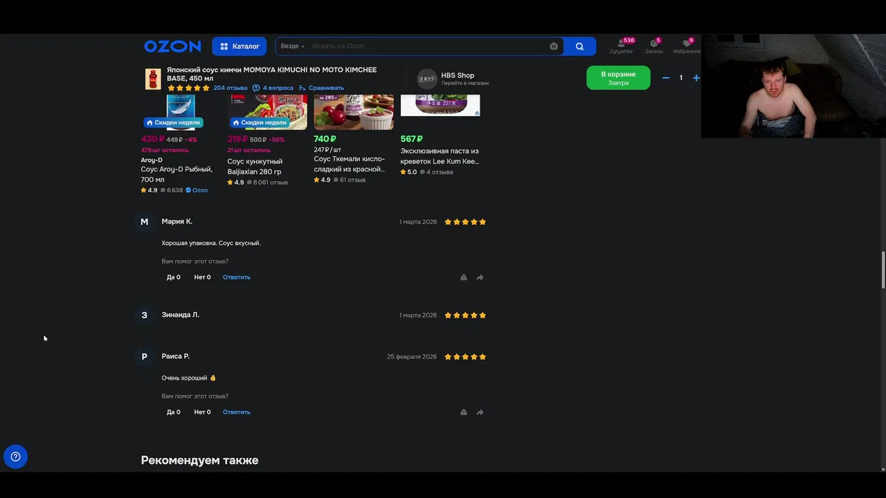This screenshot has width=886, height=498.
Task: Click 4 отзыва count on shrimp paste
Action: (436, 172)
